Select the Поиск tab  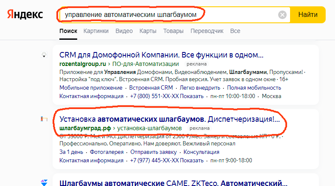pos(68,31)
